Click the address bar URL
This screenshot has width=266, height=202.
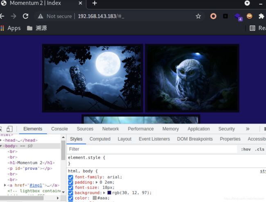(101, 16)
